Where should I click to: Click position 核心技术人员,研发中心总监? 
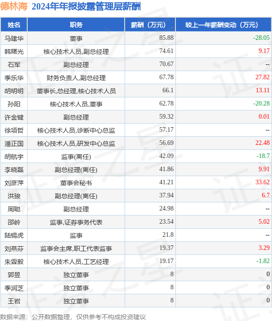tap(76, 144)
